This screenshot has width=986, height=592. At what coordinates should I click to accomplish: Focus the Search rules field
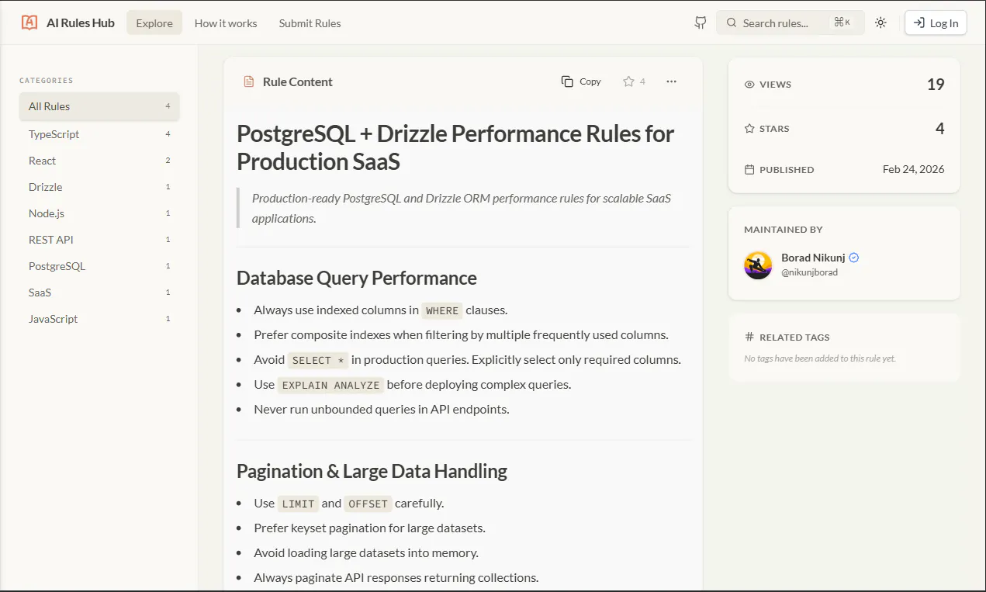[790, 23]
